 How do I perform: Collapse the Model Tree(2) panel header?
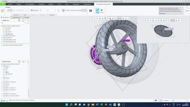pos(2,62)
